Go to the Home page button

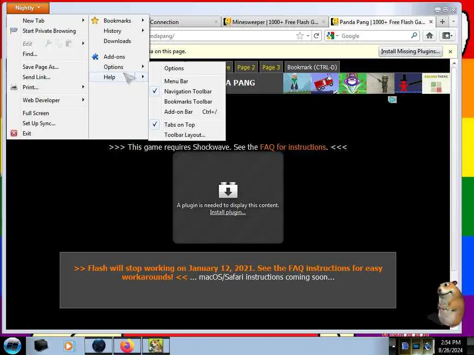coord(429,36)
